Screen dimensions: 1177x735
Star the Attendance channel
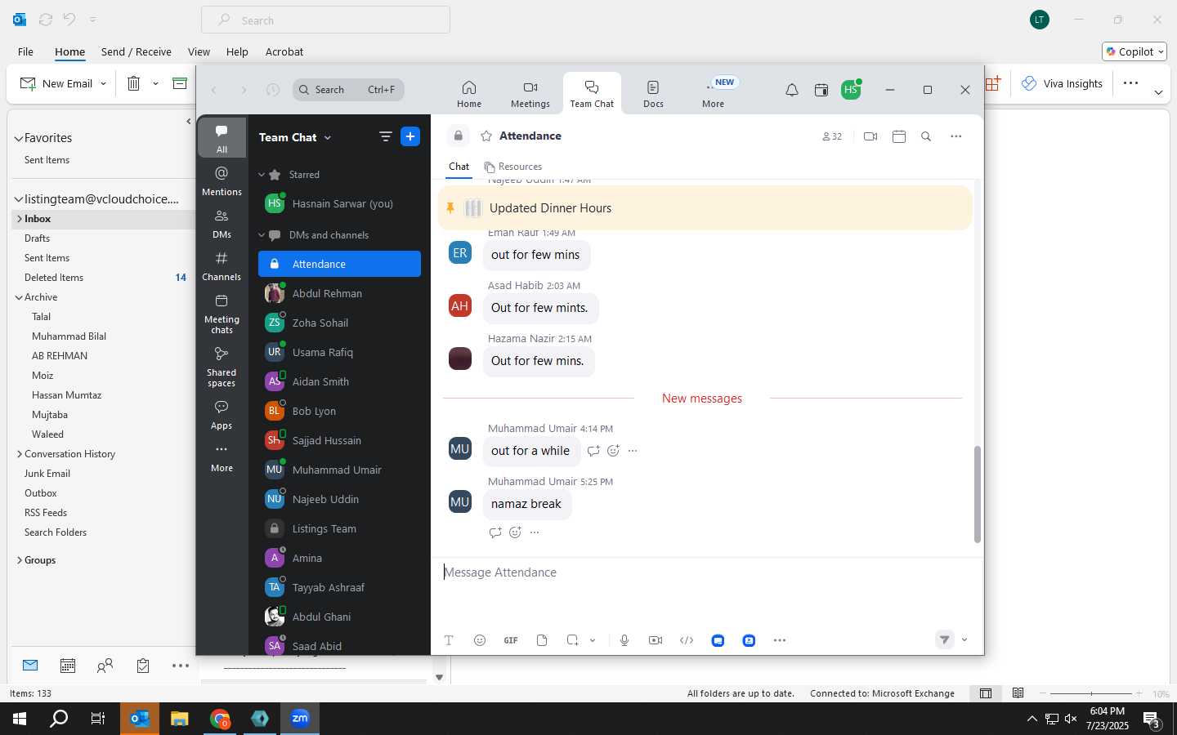coord(486,136)
